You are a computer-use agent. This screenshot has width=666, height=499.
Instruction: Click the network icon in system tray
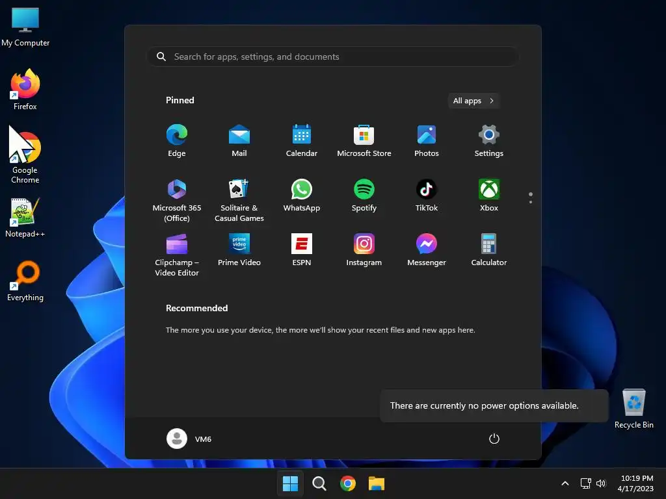click(586, 483)
